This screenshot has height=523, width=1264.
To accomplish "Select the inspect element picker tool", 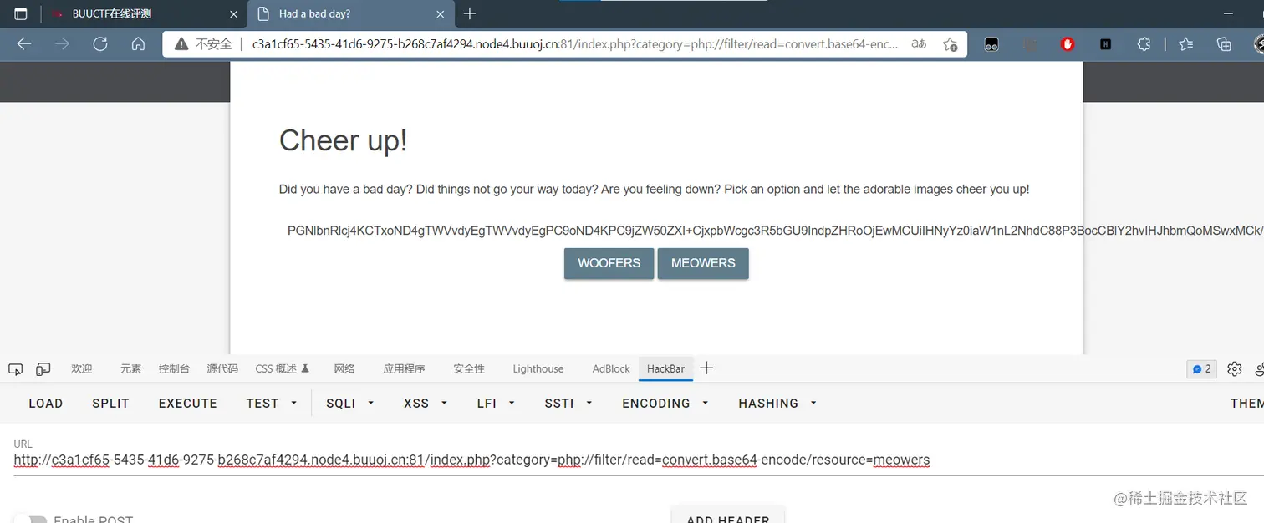I will coord(15,368).
